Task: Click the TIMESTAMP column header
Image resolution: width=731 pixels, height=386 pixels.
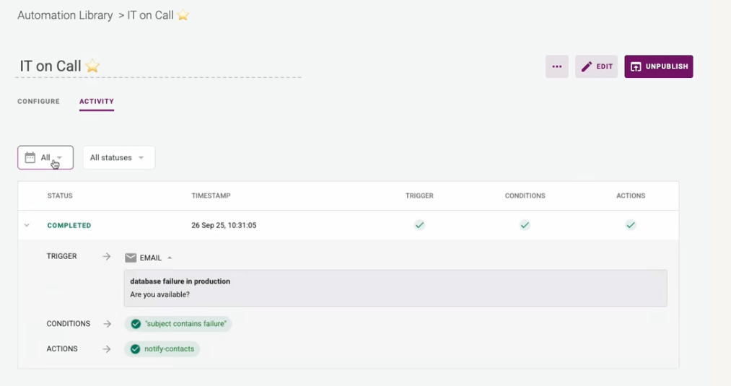Action: coord(211,196)
